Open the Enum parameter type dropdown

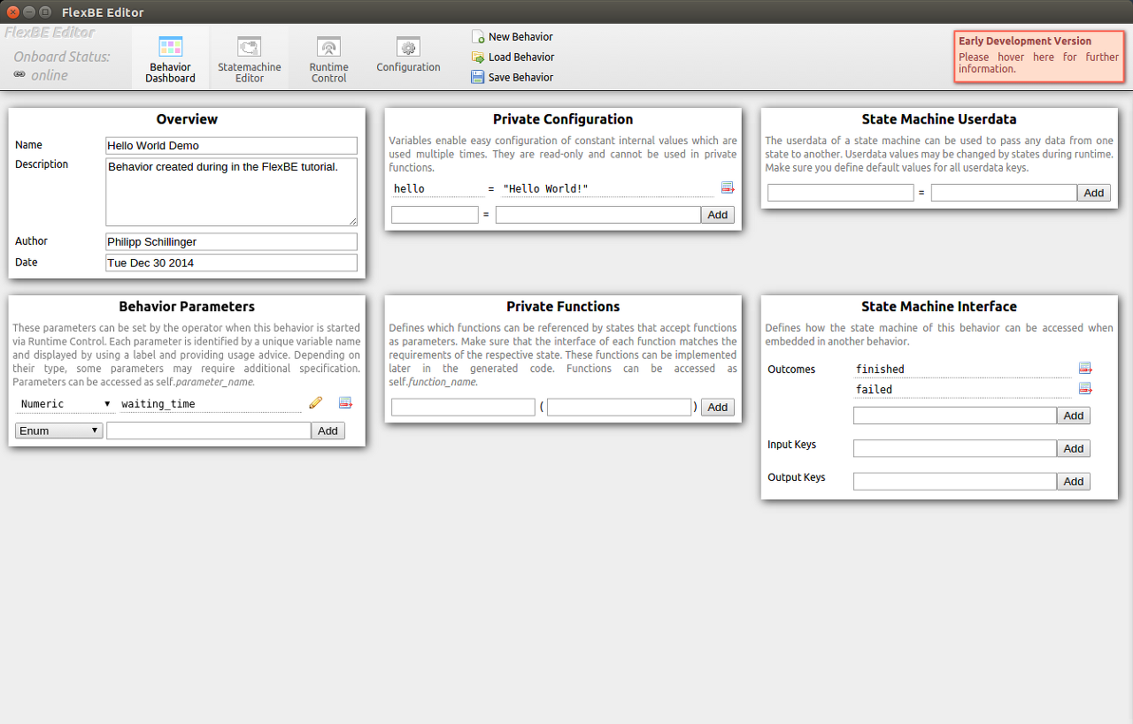tap(59, 431)
